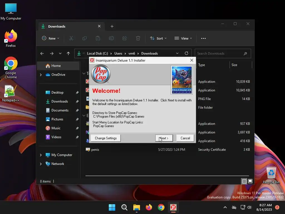The height and width of the screenshot is (214, 285).
Task: Open the Windows Start menu
Action: (112, 207)
